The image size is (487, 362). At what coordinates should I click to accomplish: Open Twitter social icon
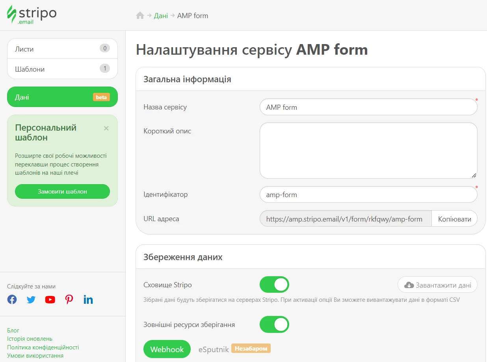point(31,299)
